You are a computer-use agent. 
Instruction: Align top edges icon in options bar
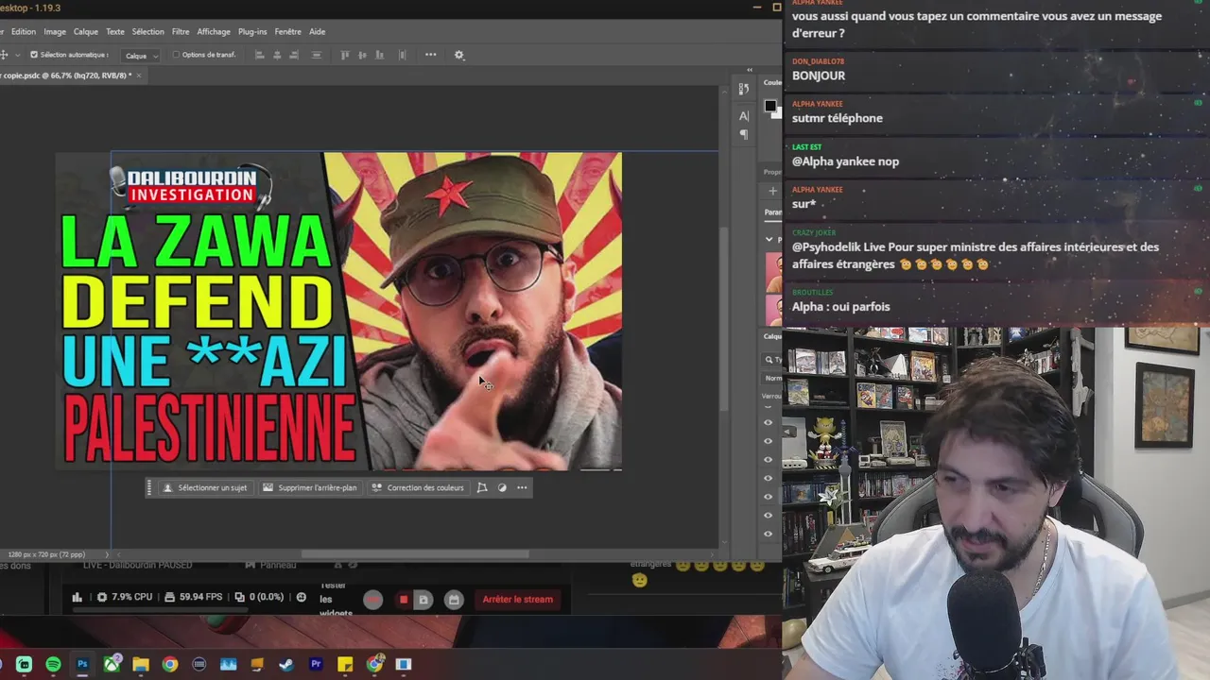click(345, 55)
